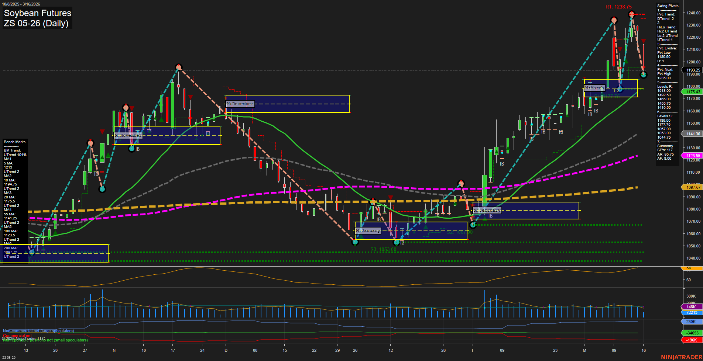Screen dimensions: 703x361
Task: Collapse the Bench Marks panel
Action: (x=14, y=142)
